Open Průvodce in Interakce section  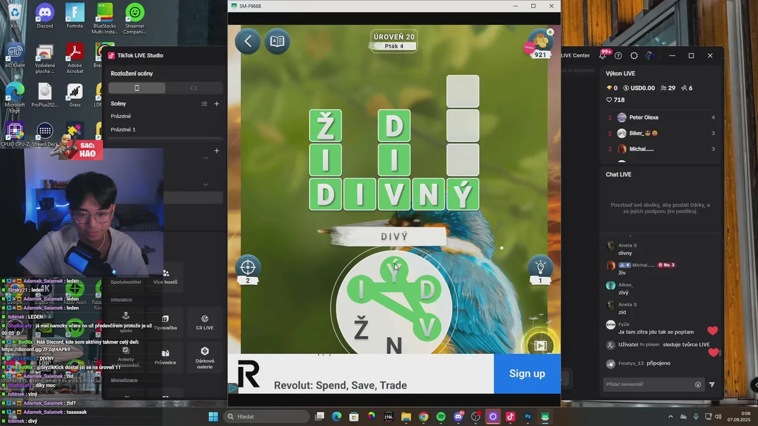(165, 356)
